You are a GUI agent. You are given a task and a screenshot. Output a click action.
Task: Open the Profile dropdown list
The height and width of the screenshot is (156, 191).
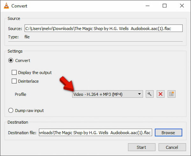coord(108,94)
